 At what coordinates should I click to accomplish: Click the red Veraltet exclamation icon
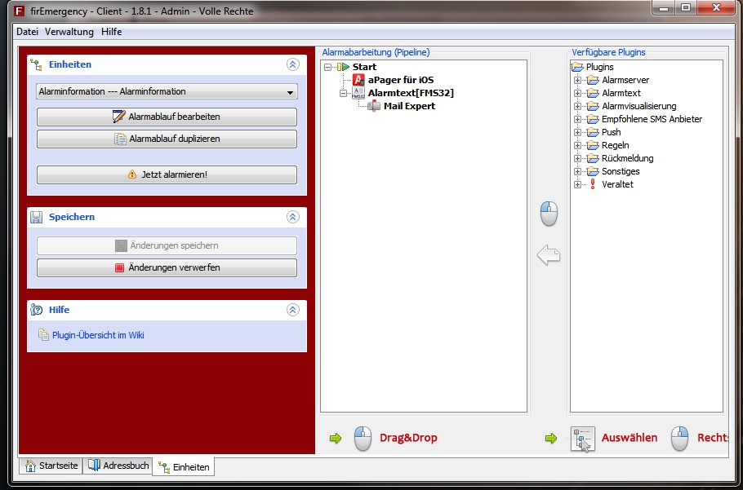592,184
